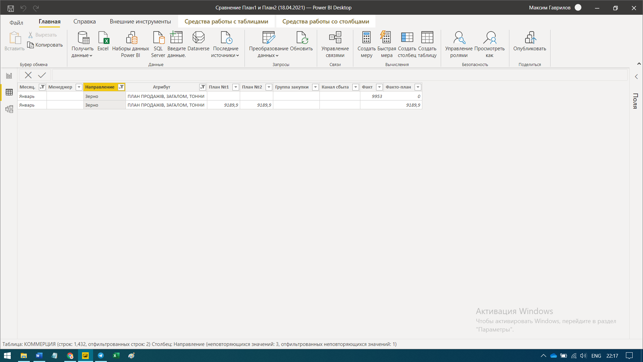Open Факт column filter dropdown
The image size is (643, 362).
379,87
